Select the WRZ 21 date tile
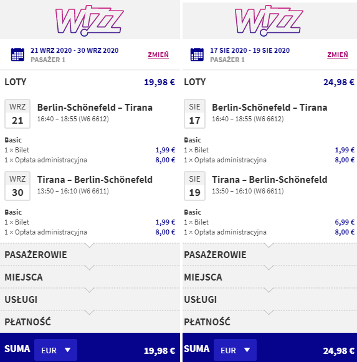357x362 pixels. (x=17, y=114)
